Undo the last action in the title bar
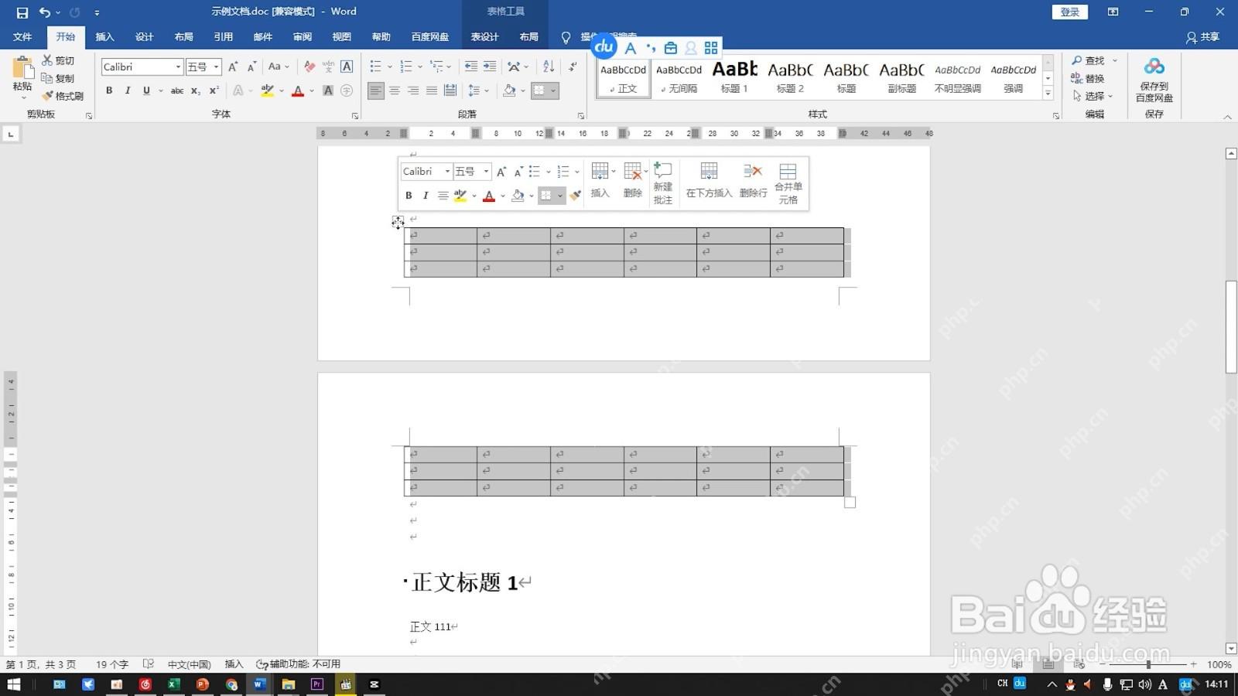Screen dimensions: 1238x696 click(x=45, y=12)
